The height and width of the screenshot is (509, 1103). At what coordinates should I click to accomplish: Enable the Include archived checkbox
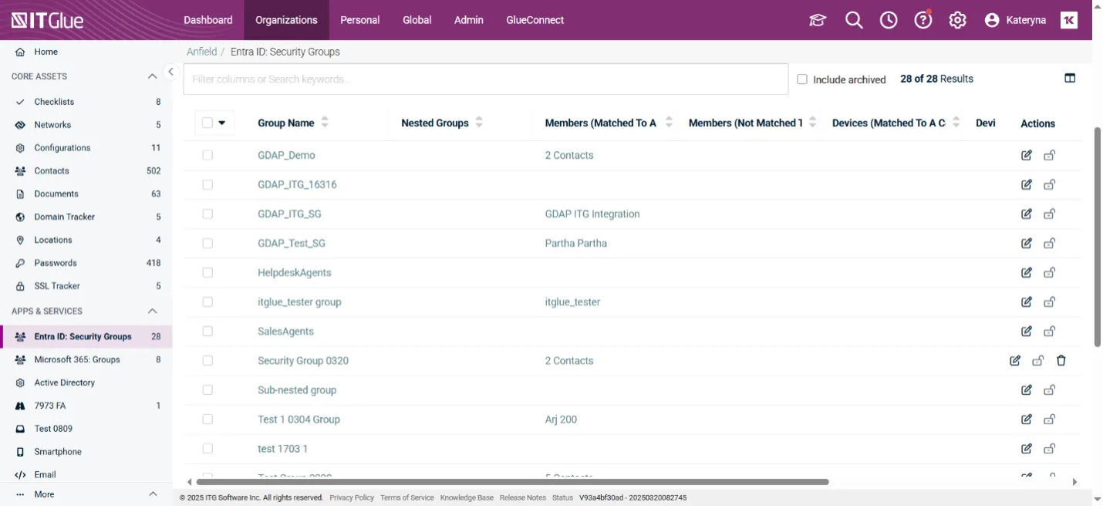point(802,79)
